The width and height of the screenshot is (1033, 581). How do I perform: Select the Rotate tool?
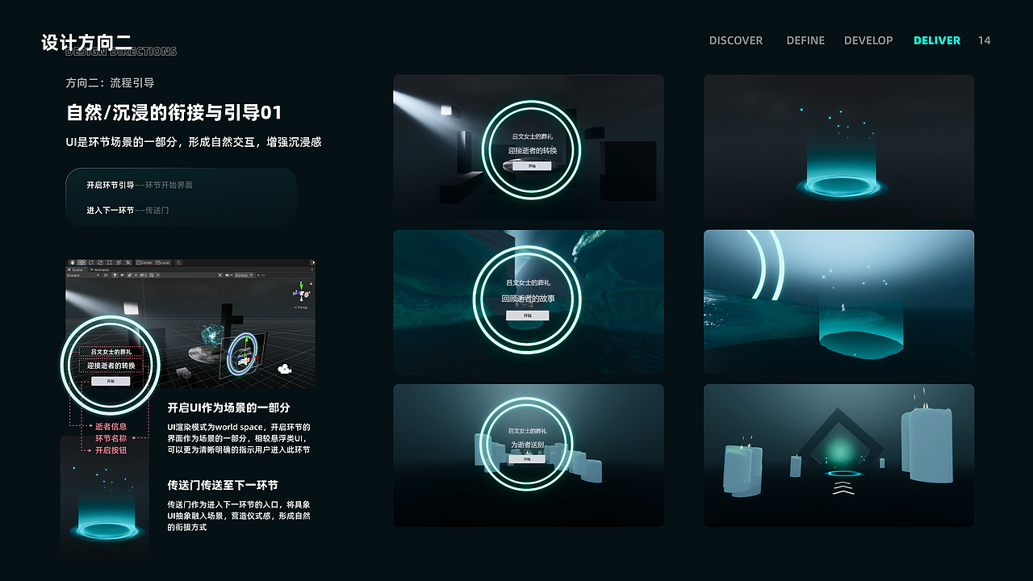(x=91, y=262)
